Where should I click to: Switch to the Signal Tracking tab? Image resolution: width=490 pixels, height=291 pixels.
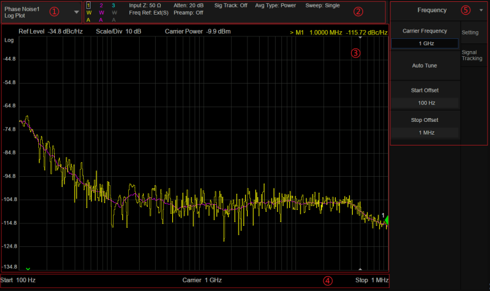[x=472, y=55]
